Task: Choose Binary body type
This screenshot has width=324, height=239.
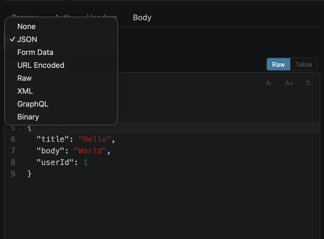Action: pyautogui.click(x=61, y=117)
